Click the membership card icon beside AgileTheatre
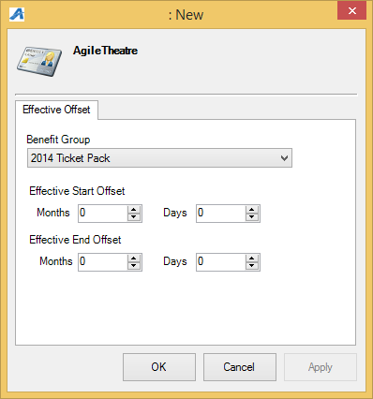Screen dimensions: 373x399 point(39,62)
